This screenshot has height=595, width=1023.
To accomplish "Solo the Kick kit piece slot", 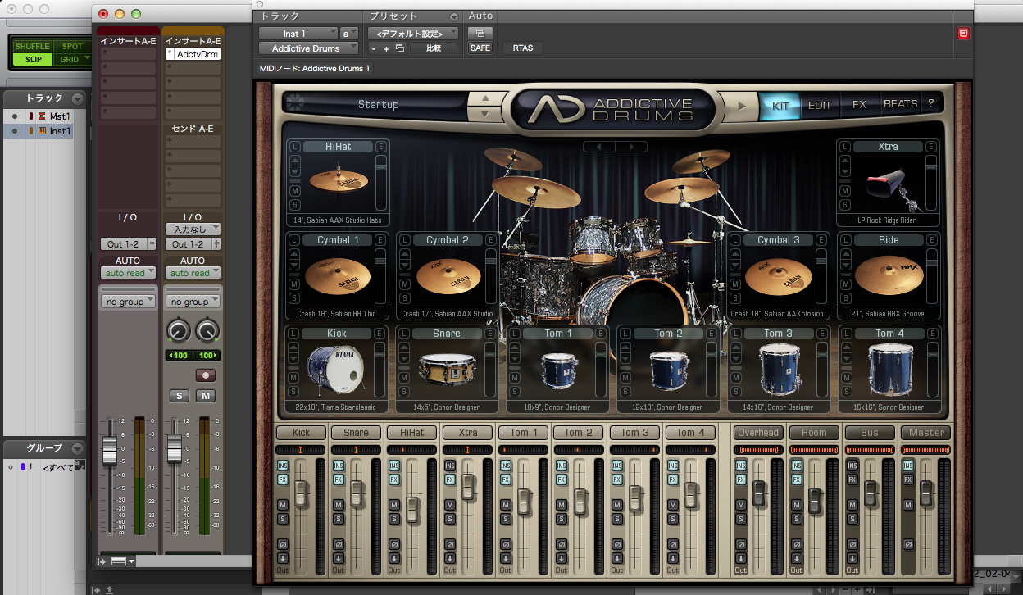I will click(295, 391).
